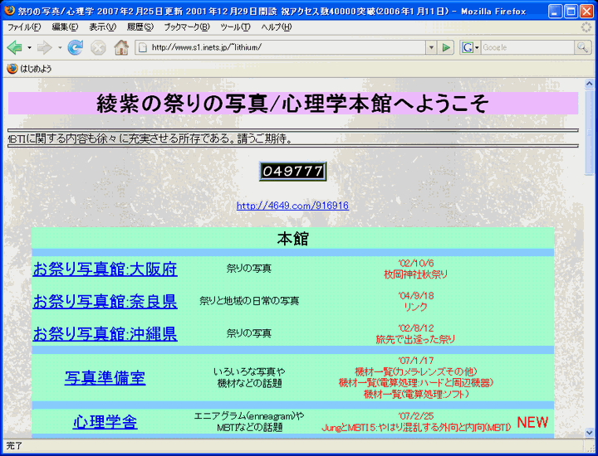Click the vertical scrollbar down arrow
Image resolution: width=598 pixels, height=456 pixels.
point(590,432)
